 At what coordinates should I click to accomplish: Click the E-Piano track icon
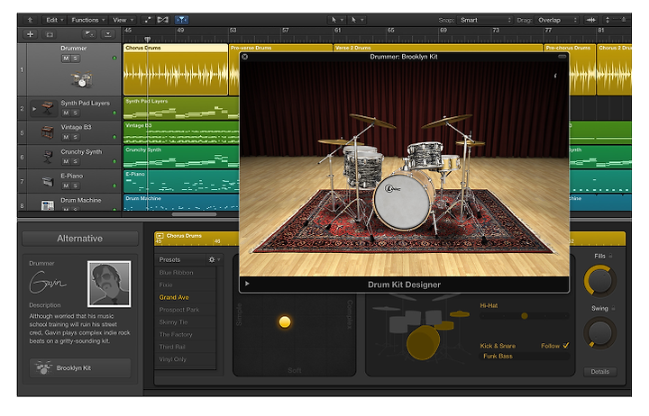pos(46,181)
